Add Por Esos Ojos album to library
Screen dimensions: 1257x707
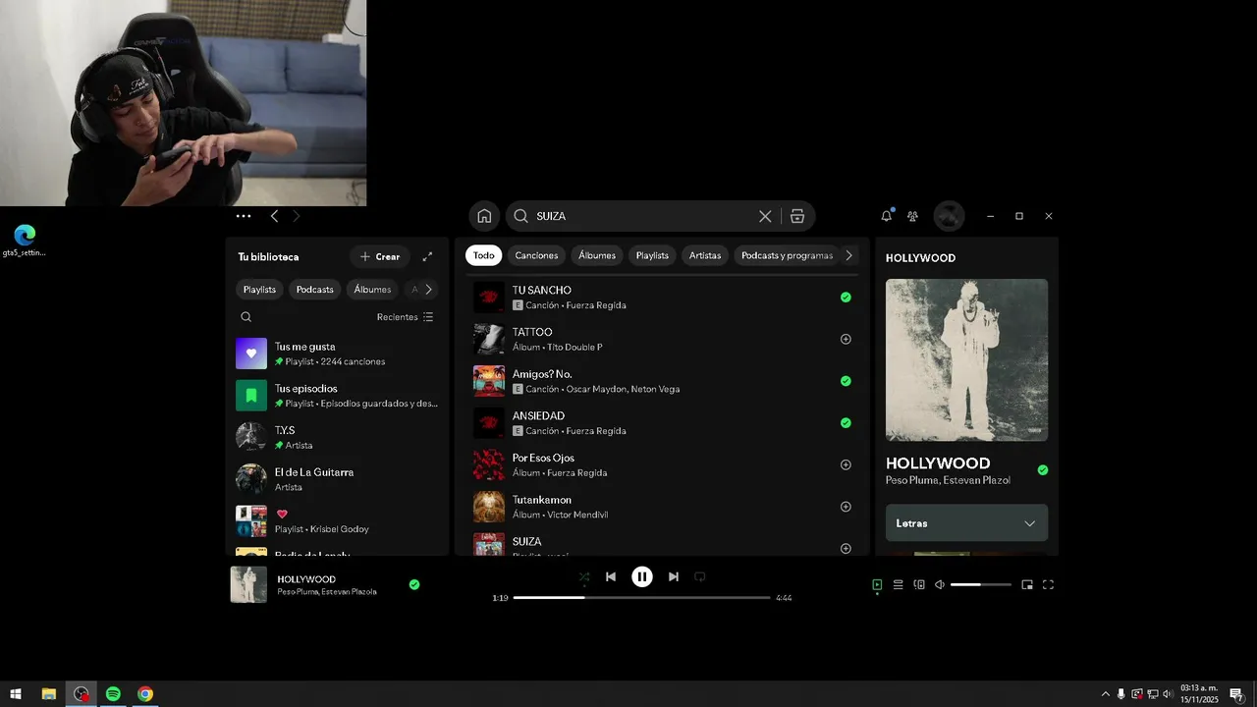(x=846, y=464)
